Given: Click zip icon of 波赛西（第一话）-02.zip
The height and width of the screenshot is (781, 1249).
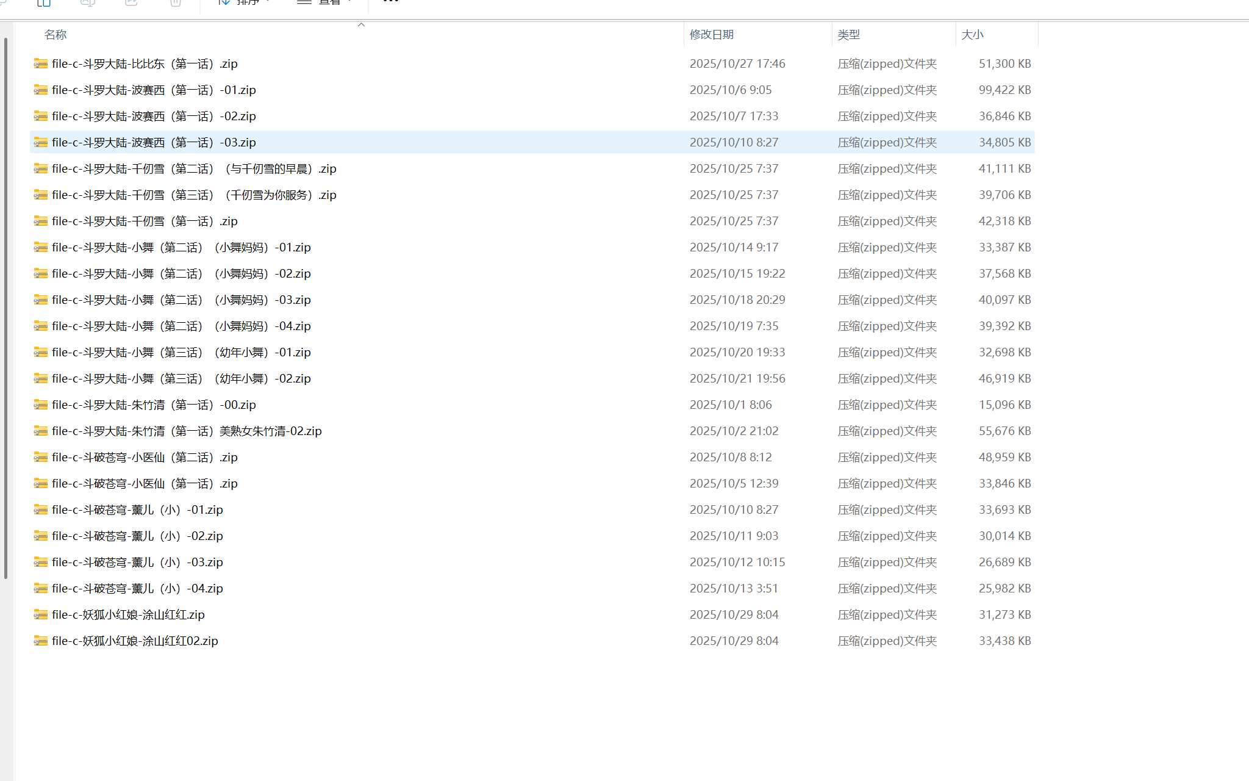Looking at the screenshot, I should 41,116.
